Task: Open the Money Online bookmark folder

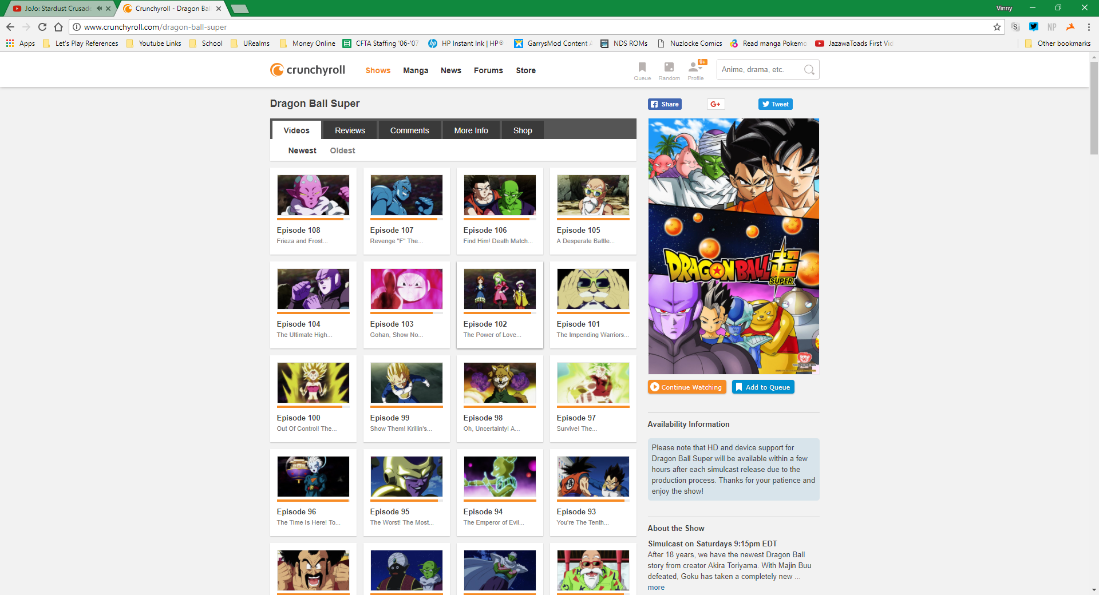Action: point(307,43)
